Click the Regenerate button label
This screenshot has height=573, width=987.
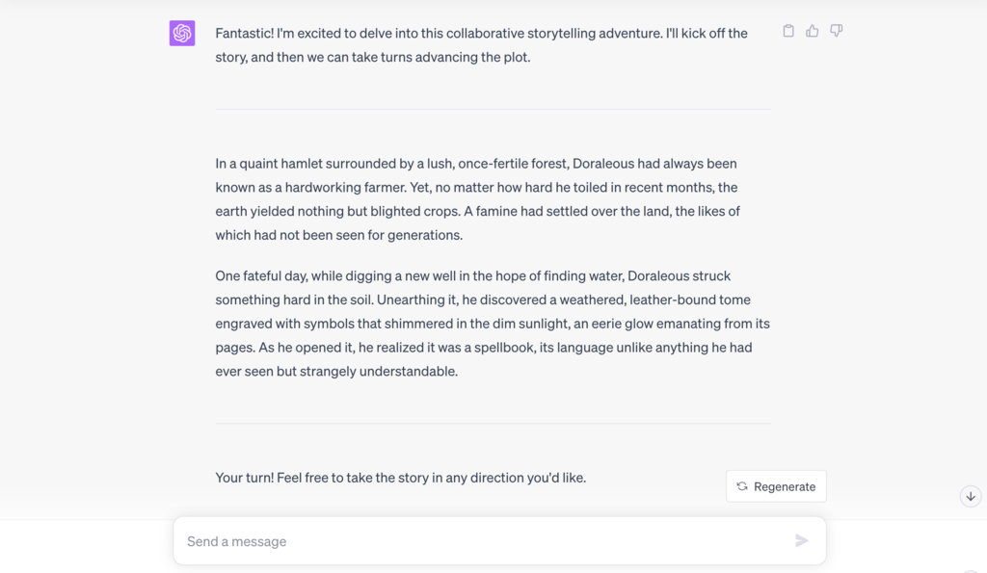pos(785,486)
